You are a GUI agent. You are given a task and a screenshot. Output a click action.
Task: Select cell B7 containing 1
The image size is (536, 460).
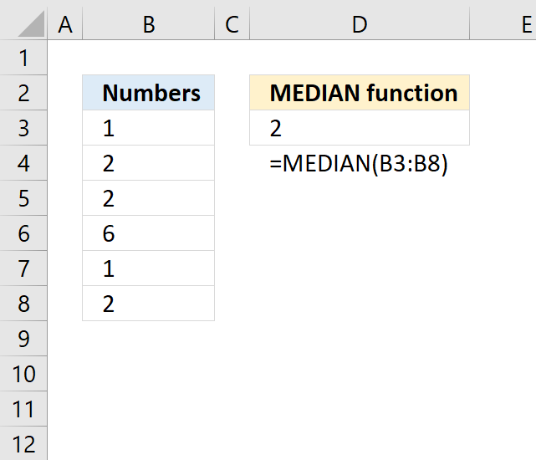tap(148, 268)
